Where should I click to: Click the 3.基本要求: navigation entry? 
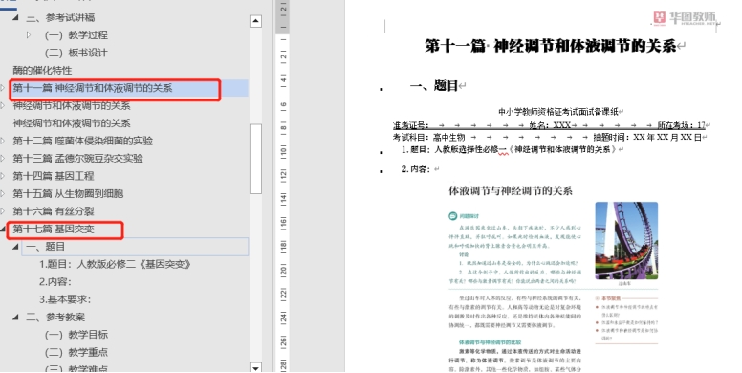point(65,299)
